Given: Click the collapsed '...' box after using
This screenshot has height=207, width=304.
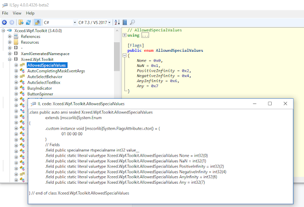Looking at the screenshot, I should tap(145, 35).
